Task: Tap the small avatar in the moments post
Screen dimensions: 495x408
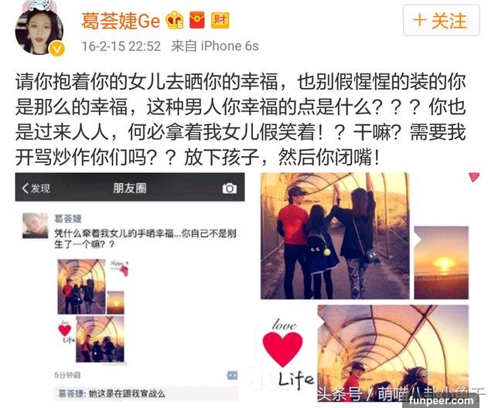Action: [35, 226]
